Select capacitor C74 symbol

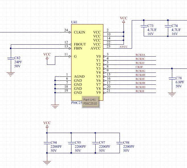[168, 26]
